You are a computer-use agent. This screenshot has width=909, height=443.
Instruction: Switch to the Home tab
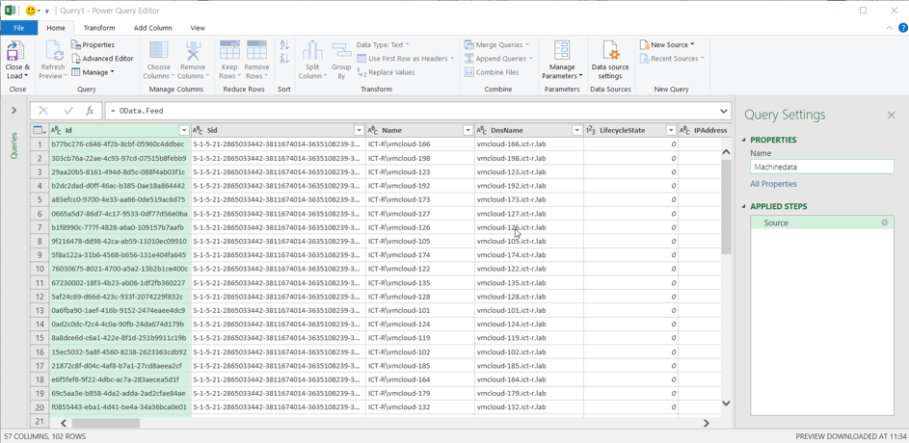[56, 28]
